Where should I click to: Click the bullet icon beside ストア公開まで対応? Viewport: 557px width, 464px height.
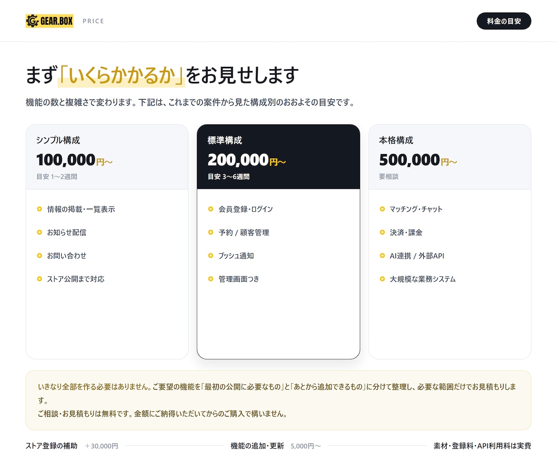(39, 279)
